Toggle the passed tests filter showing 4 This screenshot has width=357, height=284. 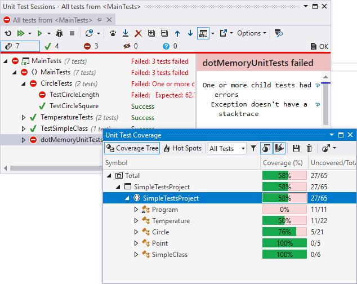[x=52, y=46]
